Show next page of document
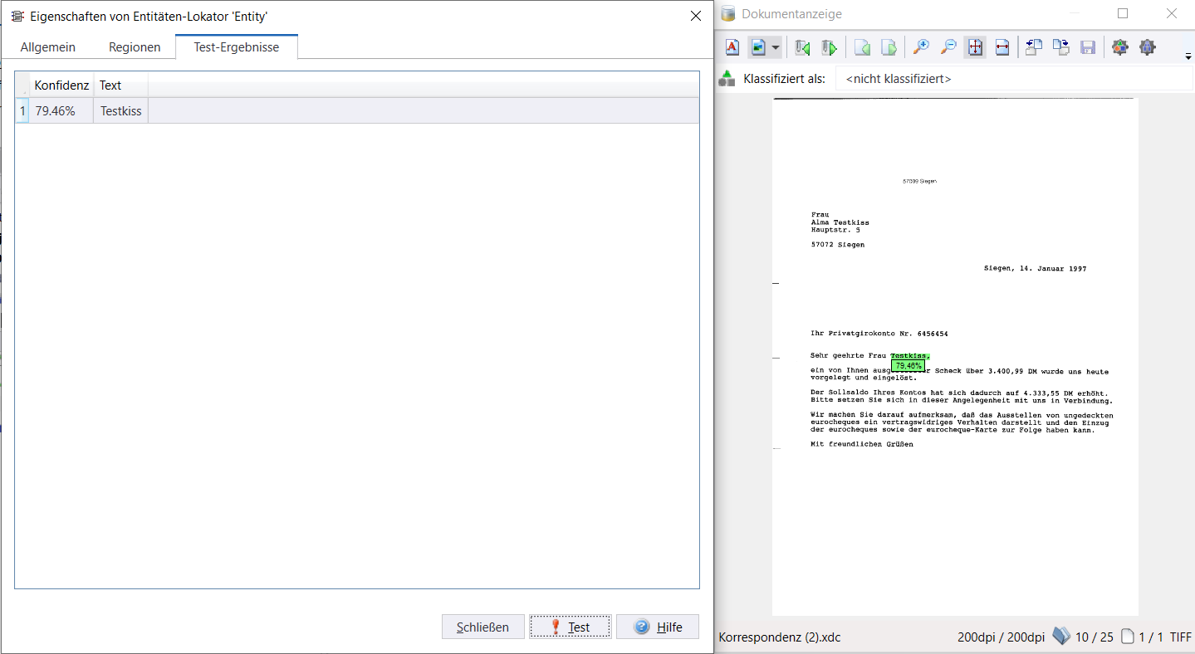 tap(889, 47)
